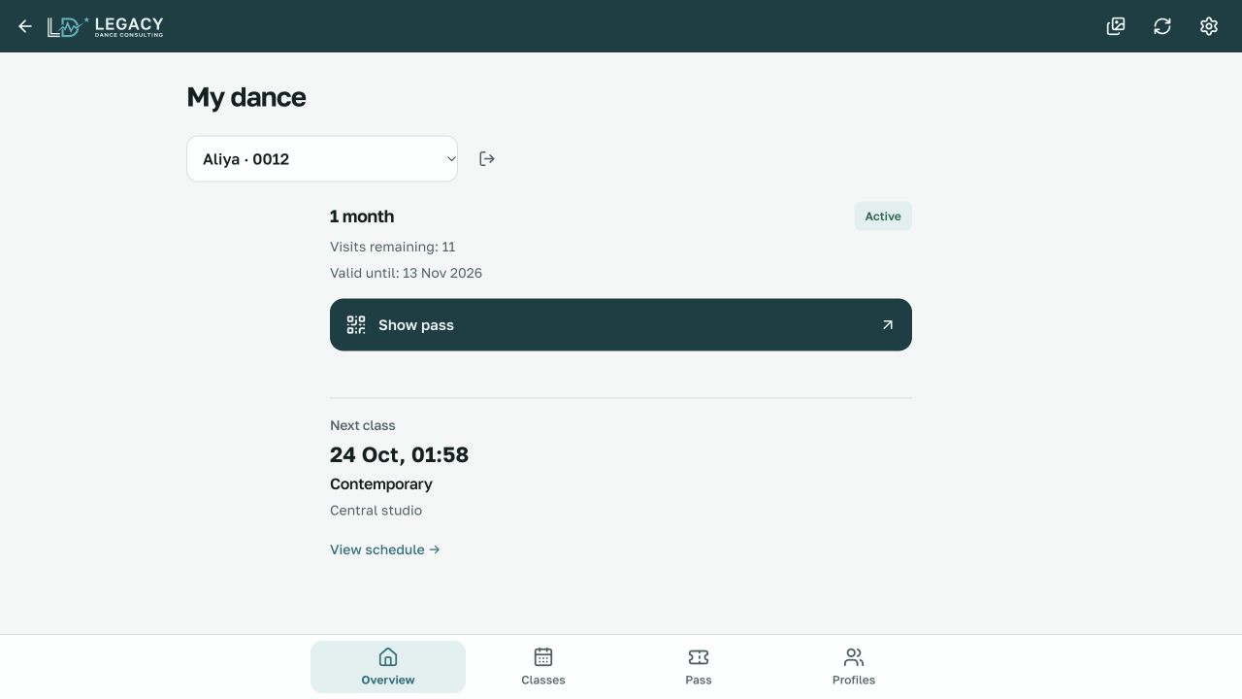This screenshot has width=1242, height=699.
Task: Open the Aliya · 0012 profile dropdown
Action: pyautogui.click(x=322, y=159)
